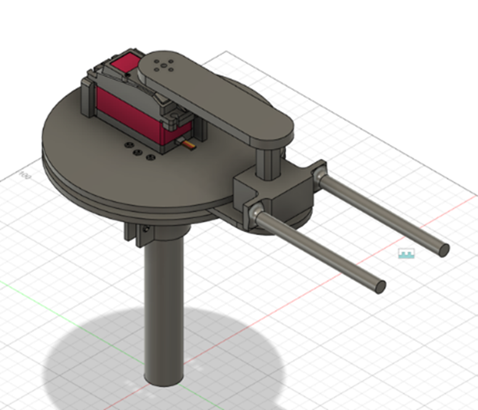Image resolution: width=478 pixels, height=410 pixels.
Task: Click the four-hole pattern on the servo arm
Action: (165, 65)
